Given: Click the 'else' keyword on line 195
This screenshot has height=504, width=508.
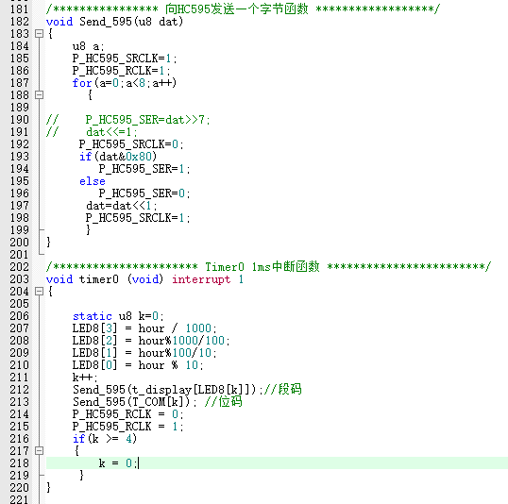Looking at the screenshot, I should (93, 181).
